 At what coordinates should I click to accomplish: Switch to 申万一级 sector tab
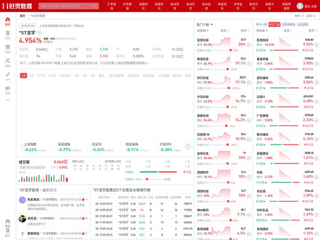tap(261, 24)
